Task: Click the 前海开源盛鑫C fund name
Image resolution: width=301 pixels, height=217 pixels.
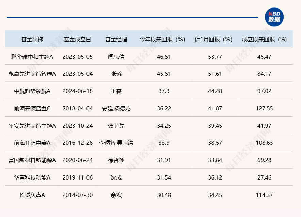Action: pos(32,108)
